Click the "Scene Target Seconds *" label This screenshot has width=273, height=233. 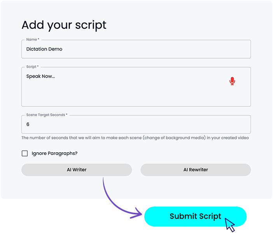click(x=47, y=115)
